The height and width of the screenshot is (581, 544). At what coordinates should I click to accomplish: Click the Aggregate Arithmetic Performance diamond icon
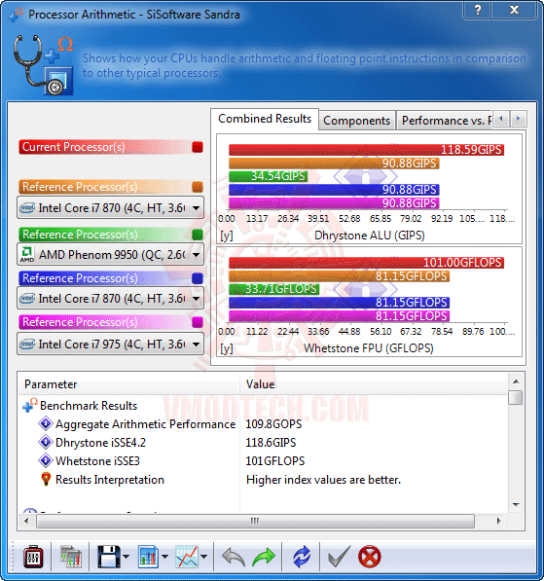(x=46, y=424)
